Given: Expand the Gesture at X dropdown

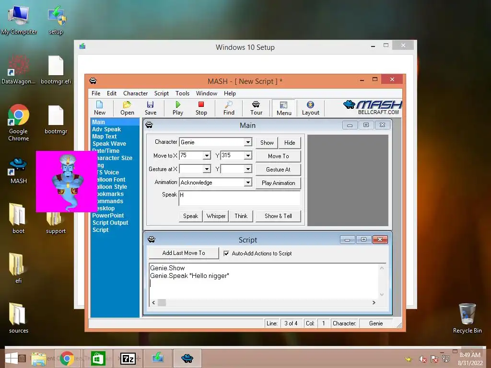Looking at the screenshot, I should point(207,169).
